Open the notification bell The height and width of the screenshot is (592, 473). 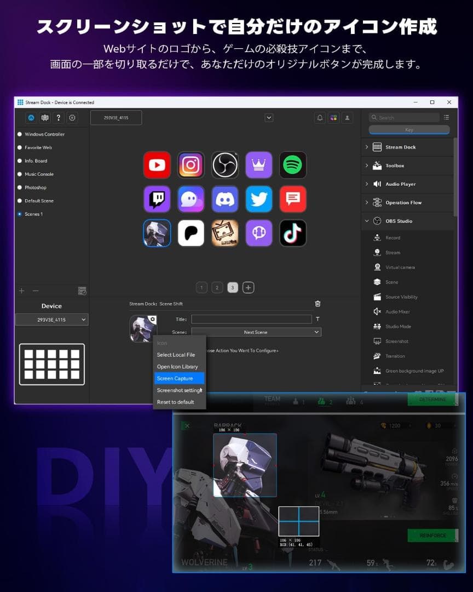tap(320, 118)
